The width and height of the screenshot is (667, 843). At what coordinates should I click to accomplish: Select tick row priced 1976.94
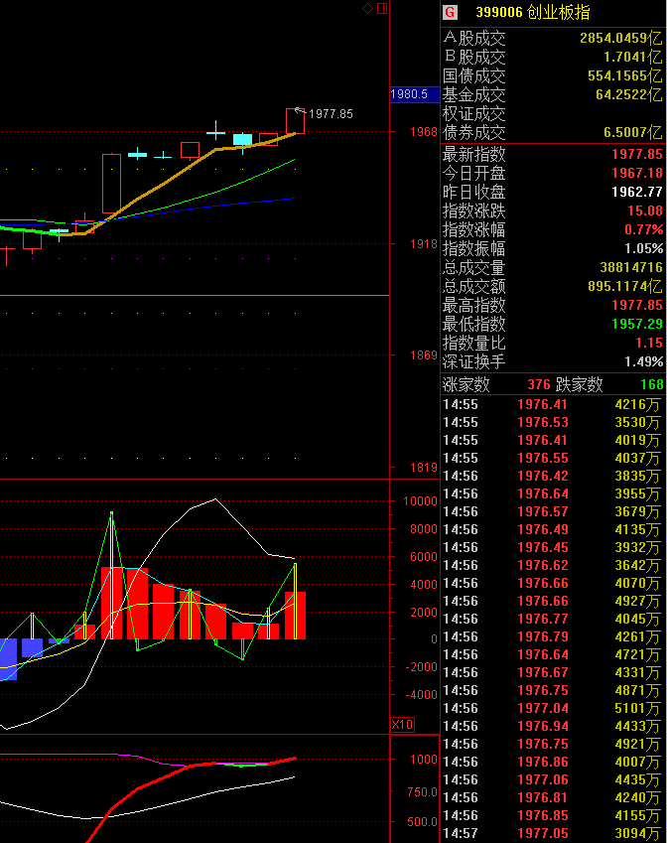click(552, 727)
